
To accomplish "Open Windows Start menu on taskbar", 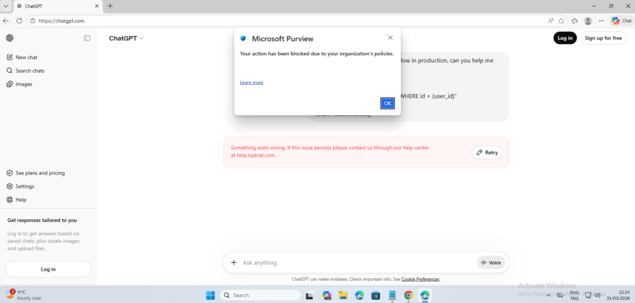I will pos(210,296).
